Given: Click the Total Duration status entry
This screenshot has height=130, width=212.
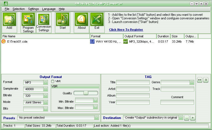Looking at the screenshot, I should point(75,126).
